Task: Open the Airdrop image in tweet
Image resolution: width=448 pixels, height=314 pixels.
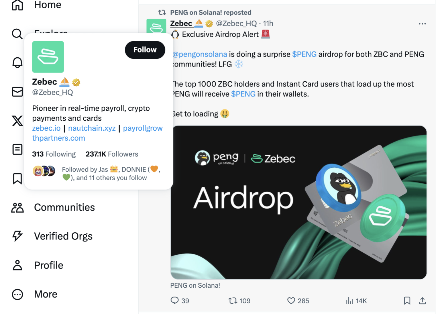Action: click(298, 202)
